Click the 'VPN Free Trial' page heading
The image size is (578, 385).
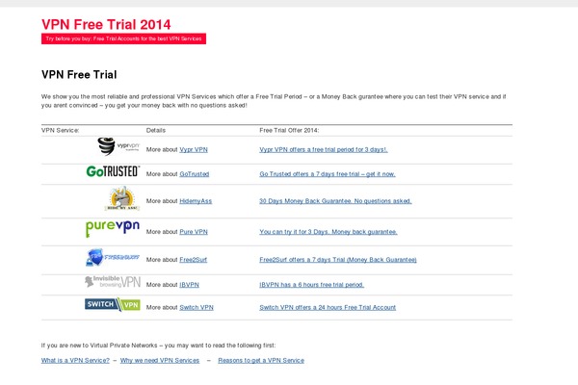point(79,75)
